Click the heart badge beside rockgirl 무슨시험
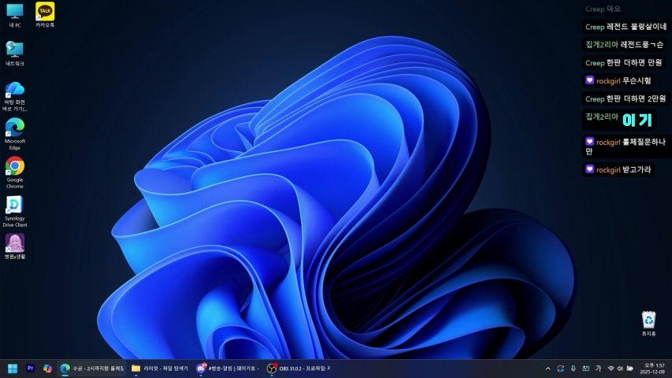 (x=590, y=80)
